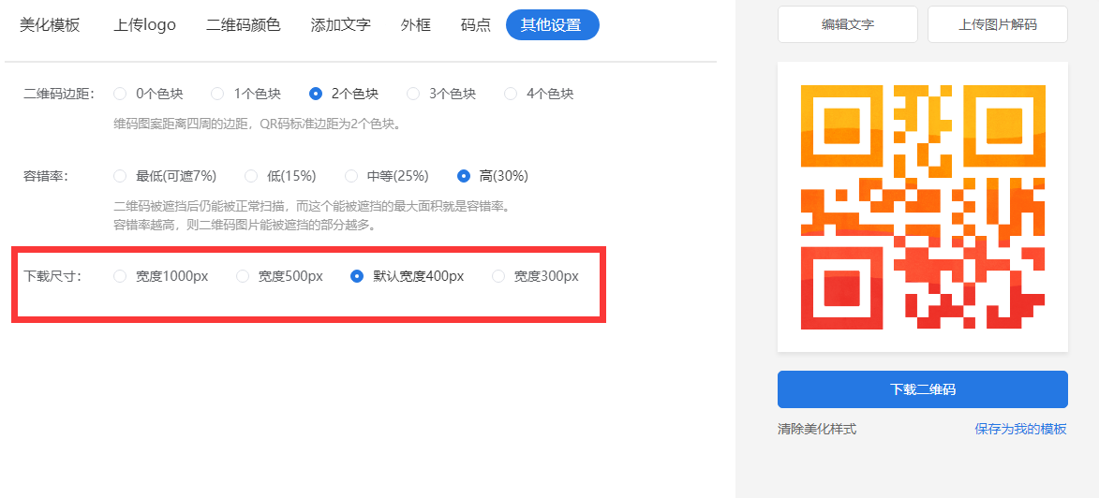Screen dimensions: 1099x498
Task: Open the 码点 tab
Action: [x=476, y=25]
